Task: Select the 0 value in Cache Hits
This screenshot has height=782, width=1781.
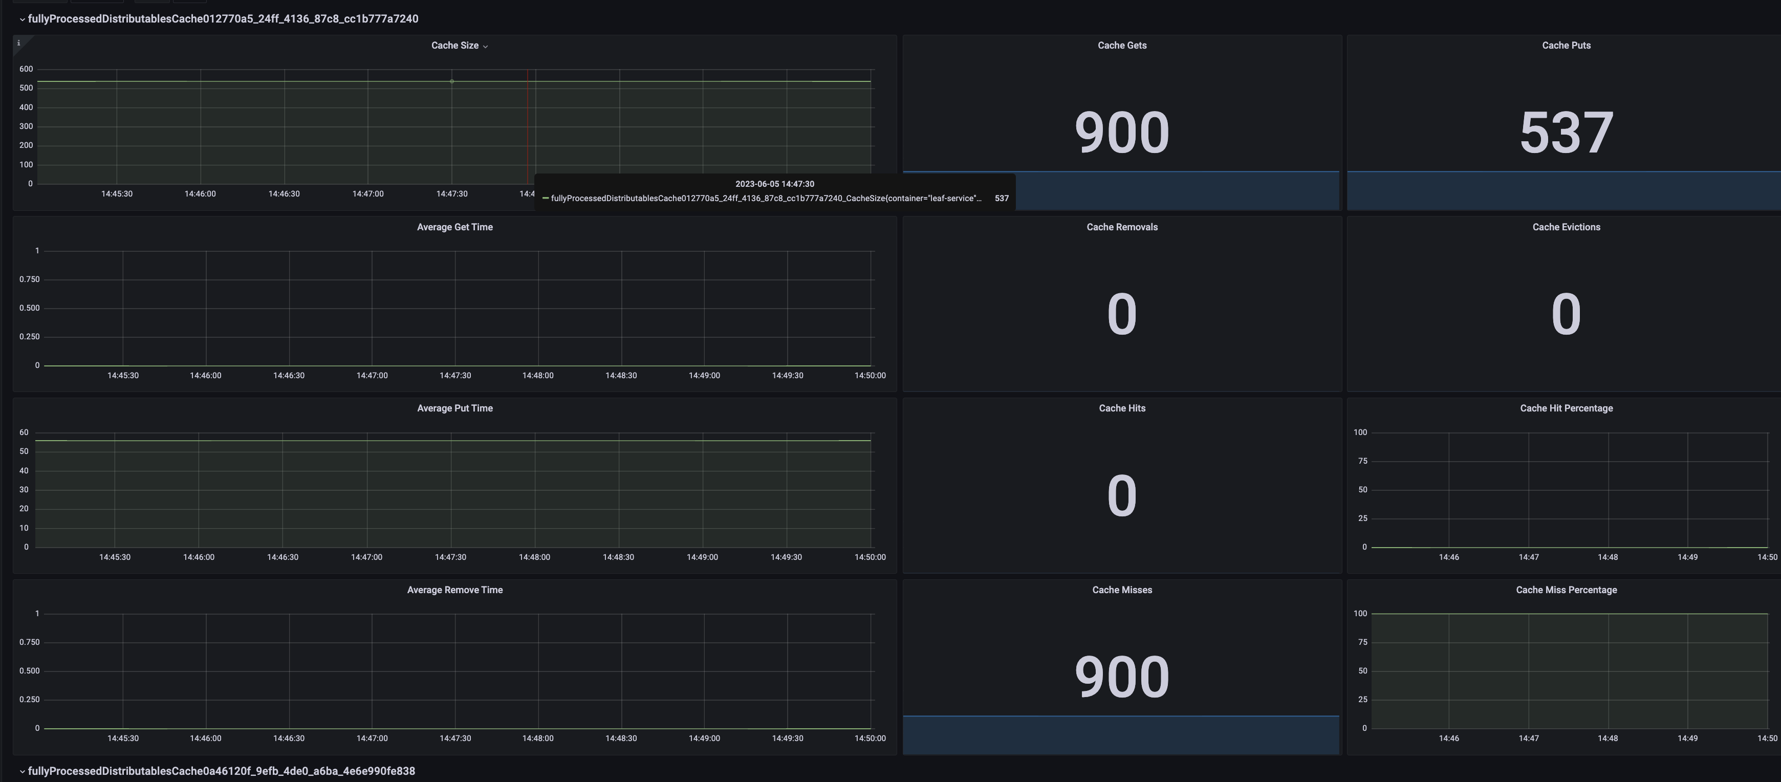Action: point(1121,496)
